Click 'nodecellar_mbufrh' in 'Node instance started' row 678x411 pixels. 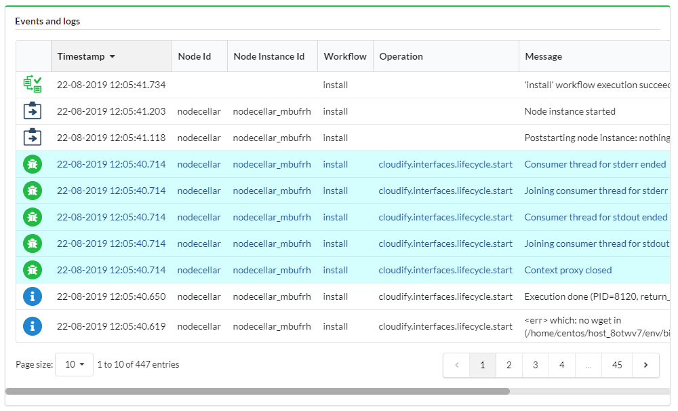click(x=272, y=111)
